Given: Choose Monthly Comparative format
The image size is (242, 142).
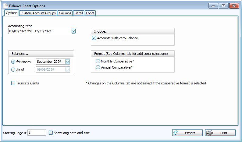Looking at the screenshot, I should (x=98, y=61).
